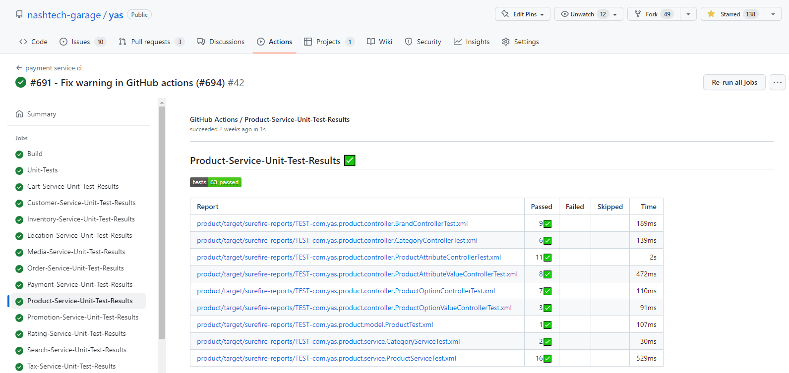Screen dimensions: 789x373
Task: Open the model.ProductTest.xml report link
Action: pyautogui.click(x=315, y=324)
